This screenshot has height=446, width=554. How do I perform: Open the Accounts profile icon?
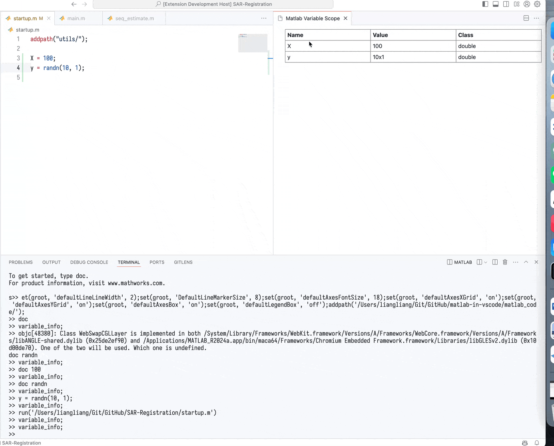tap(527, 4)
